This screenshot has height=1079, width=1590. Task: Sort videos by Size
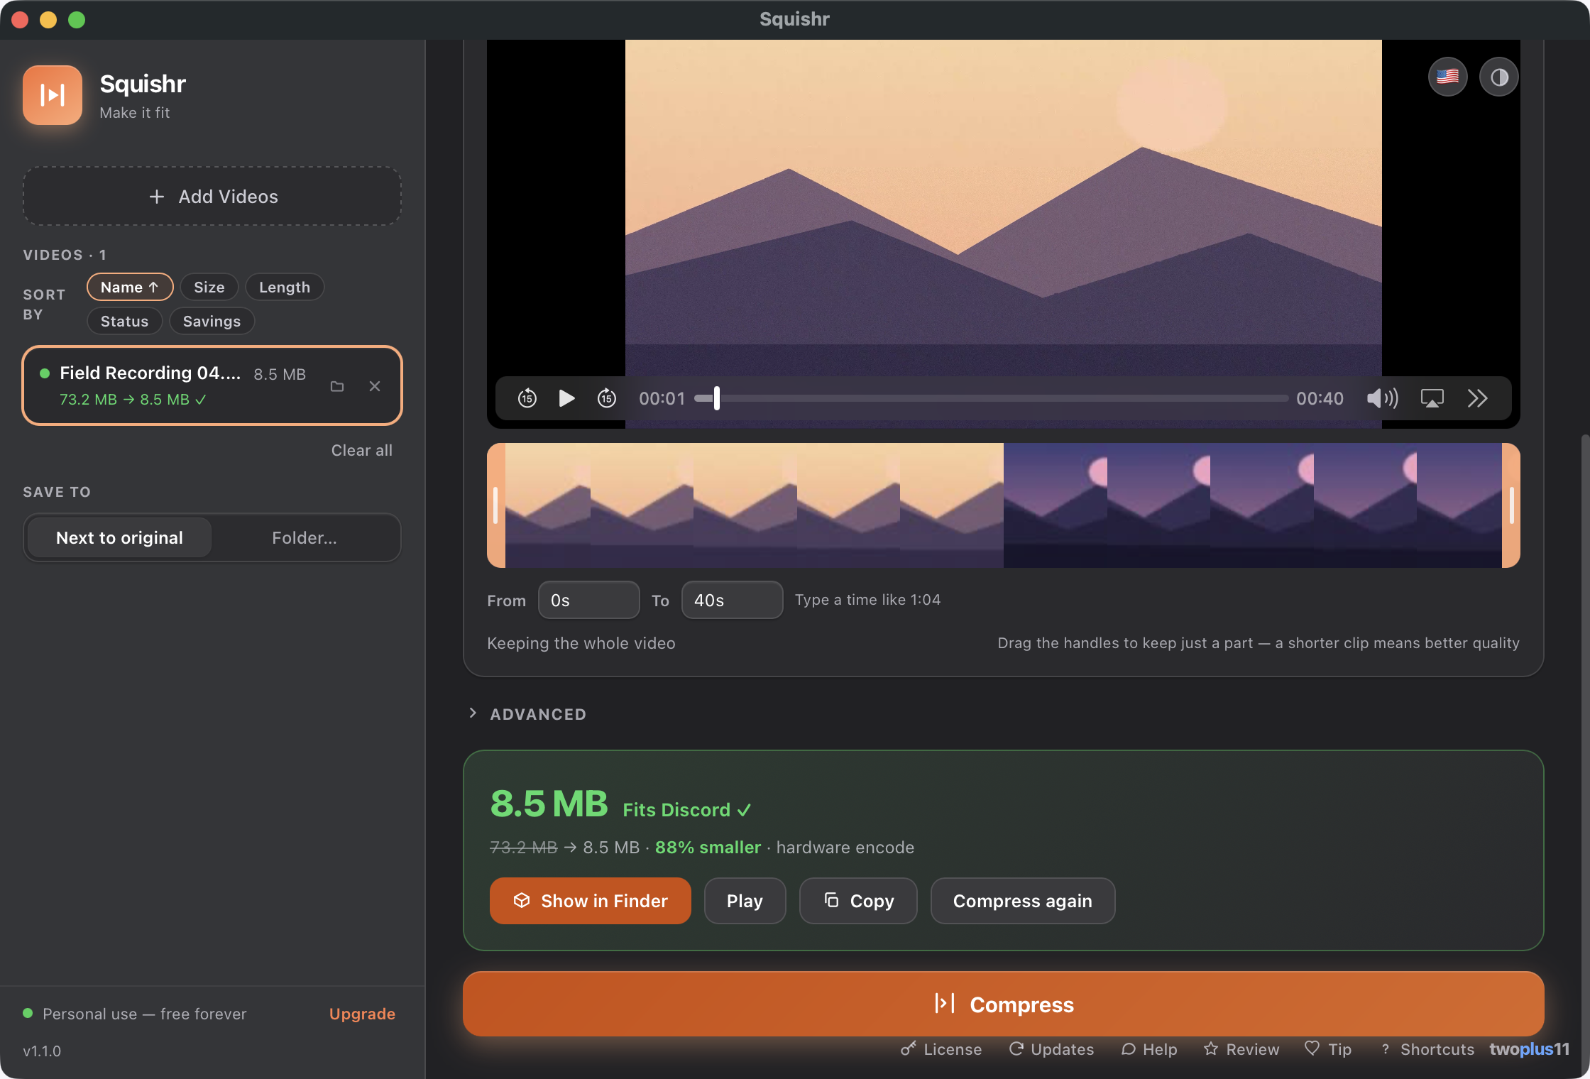click(x=209, y=287)
